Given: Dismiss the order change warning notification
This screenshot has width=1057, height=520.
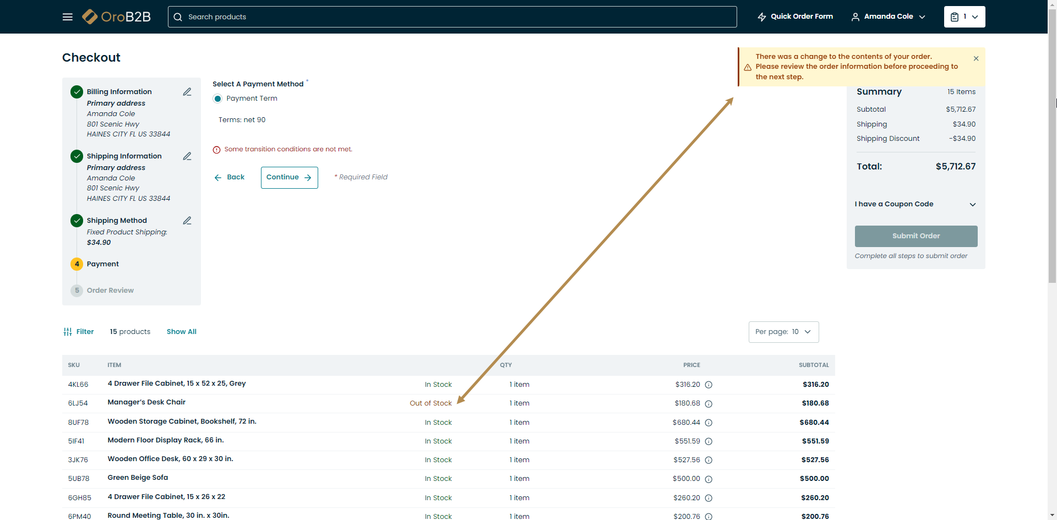Looking at the screenshot, I should tap(976, 58).
